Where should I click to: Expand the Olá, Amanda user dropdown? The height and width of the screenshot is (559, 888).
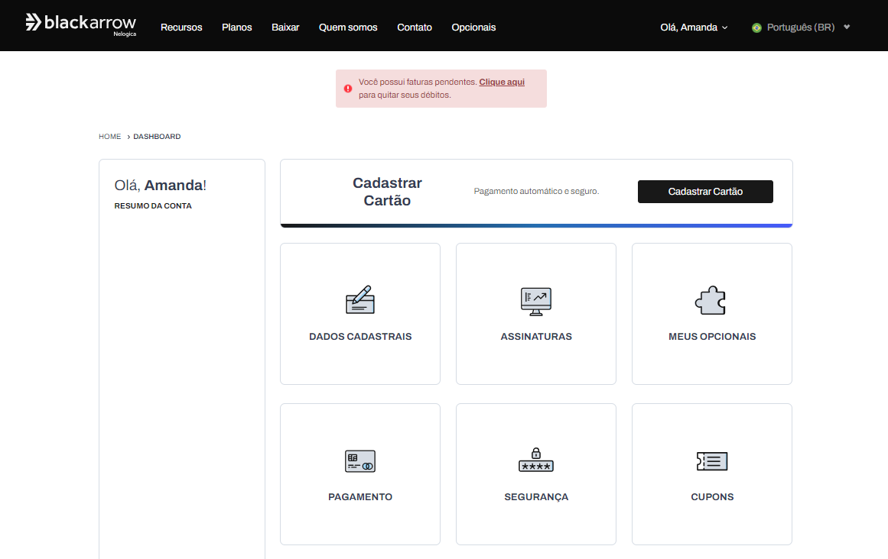pyautogui.click(x=694, y=27)
